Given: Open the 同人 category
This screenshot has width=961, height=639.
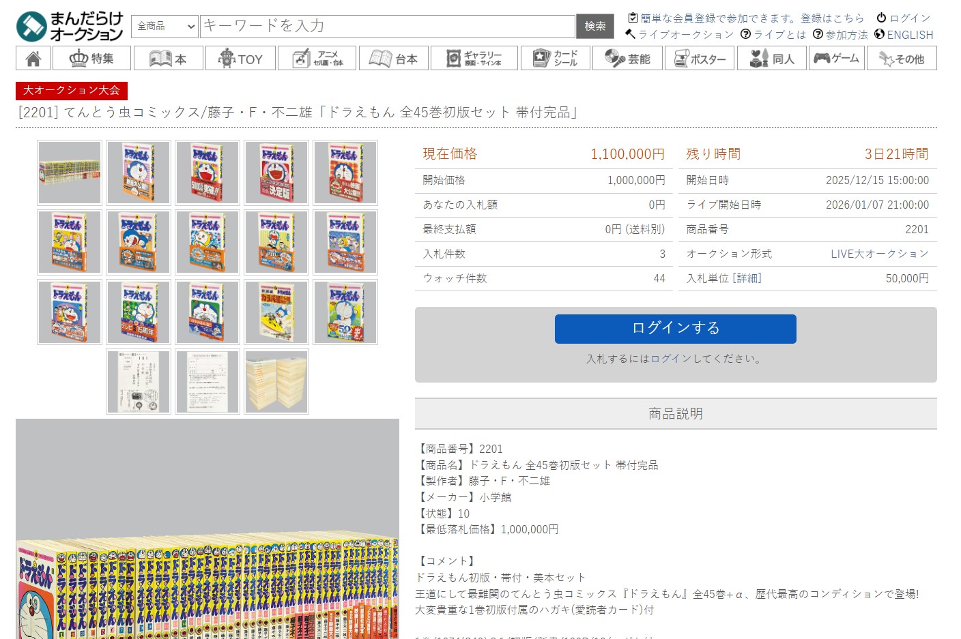Looking at the screenshot, I should [x=771, y=59].
